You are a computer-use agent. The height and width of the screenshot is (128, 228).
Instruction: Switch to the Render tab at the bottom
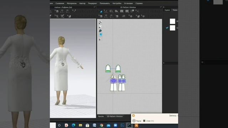101,116
